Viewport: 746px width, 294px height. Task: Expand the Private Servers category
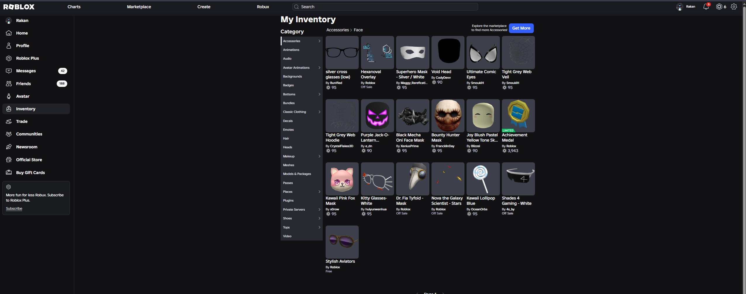click(x=301, y=209)
